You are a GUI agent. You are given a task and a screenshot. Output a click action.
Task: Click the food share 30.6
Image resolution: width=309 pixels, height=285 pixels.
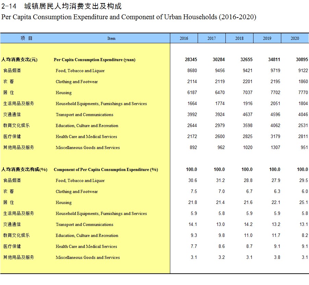(193, 181)
